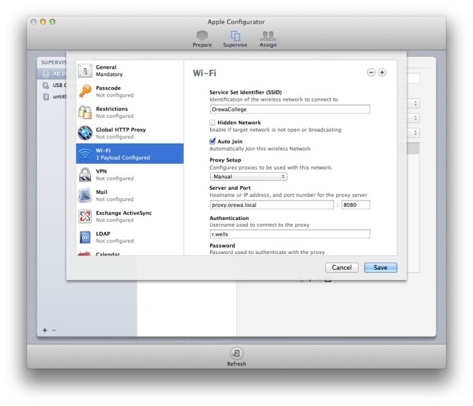
Task: Select the USB connected devices icon
Action: click(46, 85)
